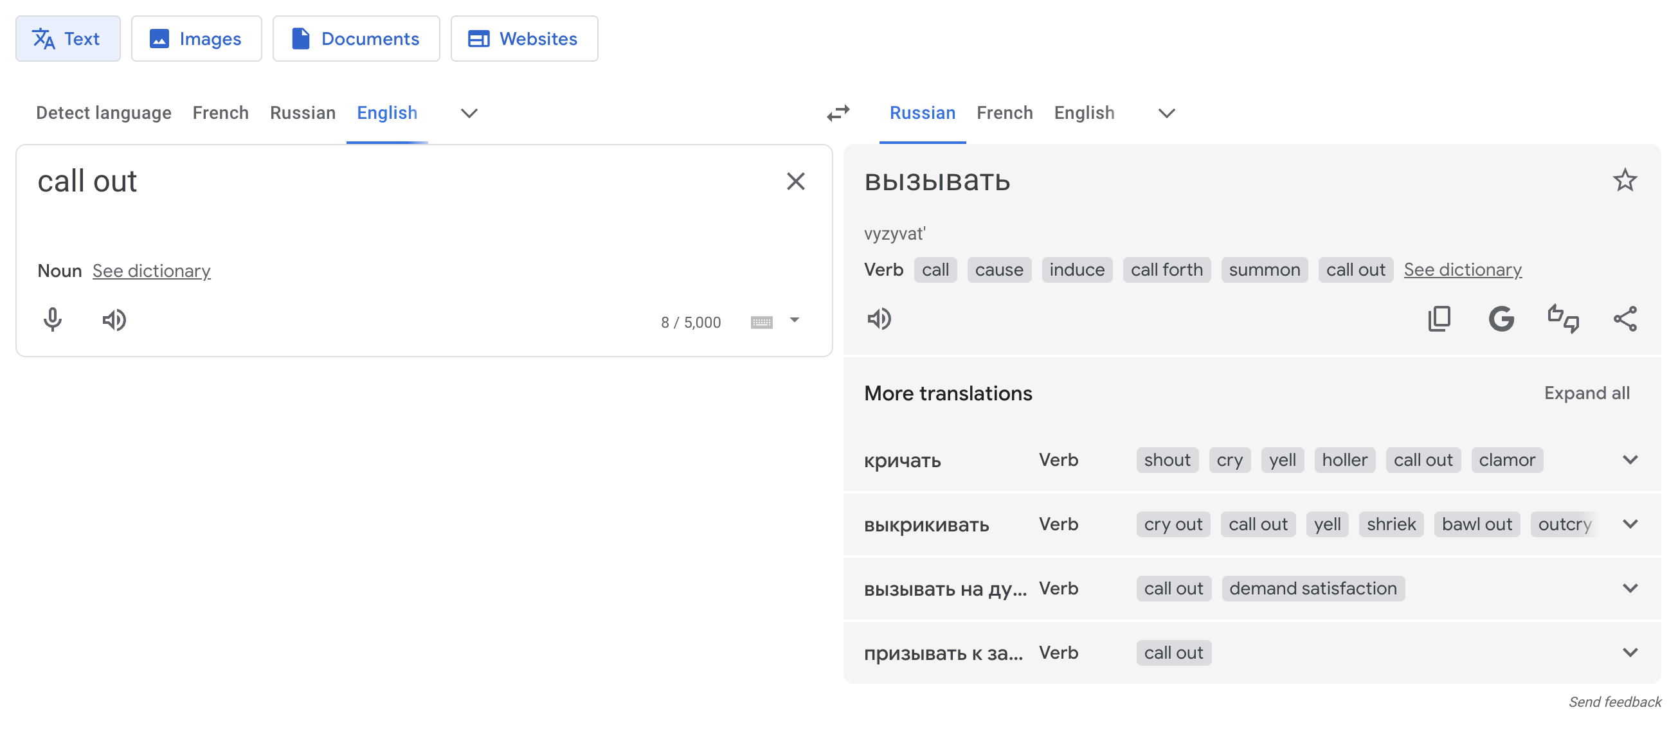Switch to Images translation mode

[196, 39]
